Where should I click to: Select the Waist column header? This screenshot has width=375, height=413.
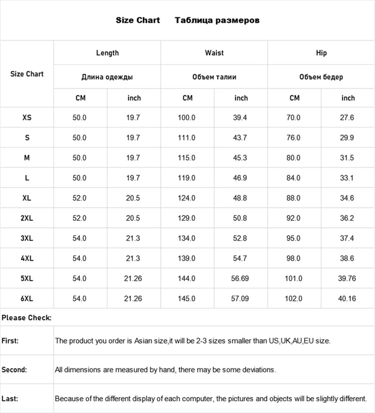[214, 53]
